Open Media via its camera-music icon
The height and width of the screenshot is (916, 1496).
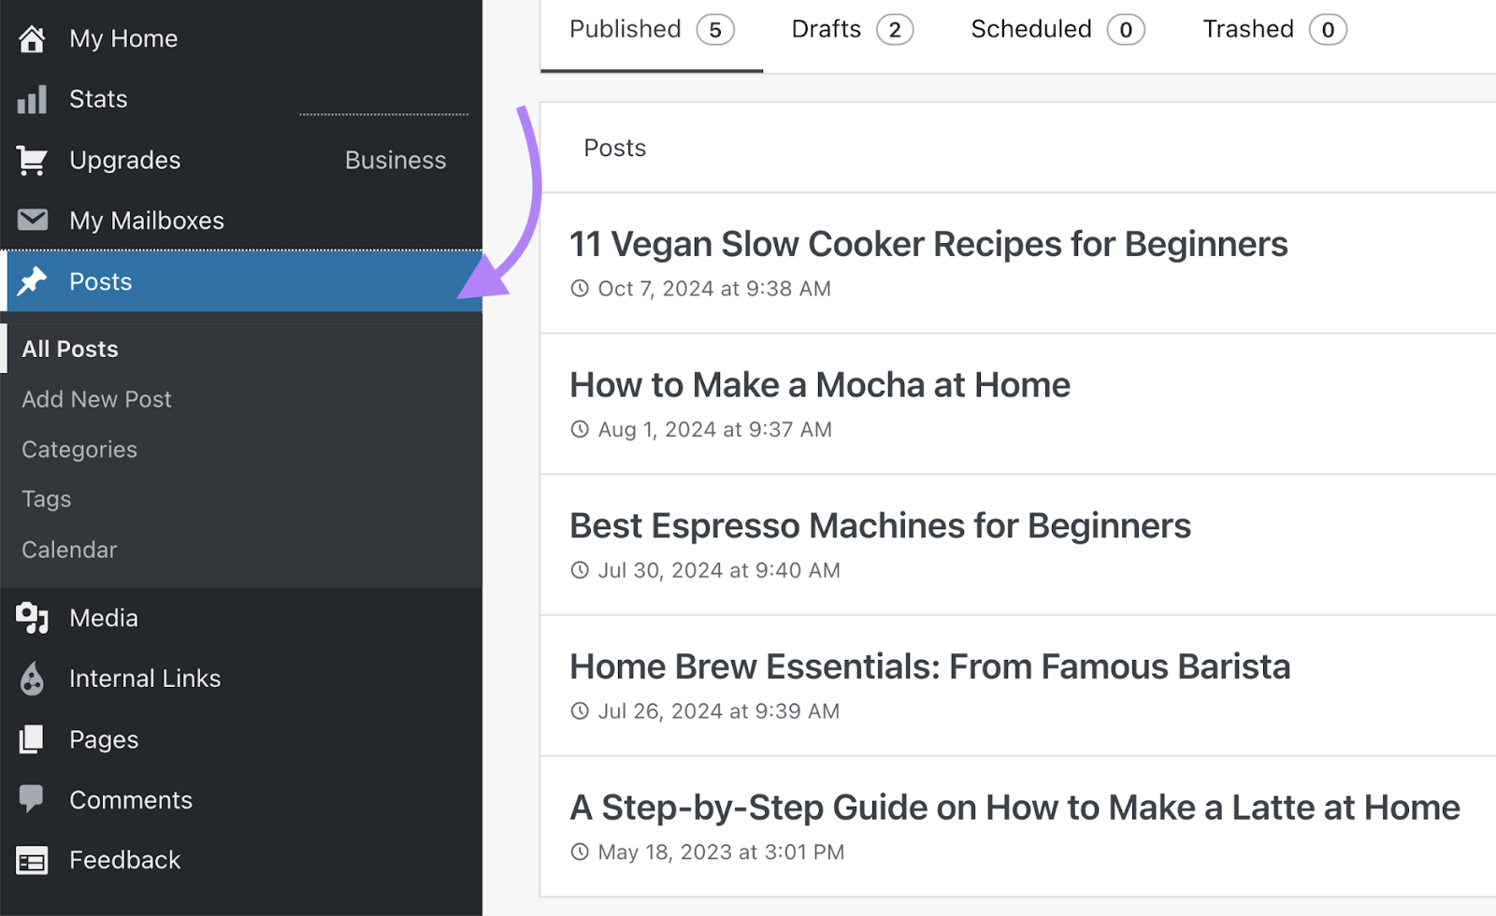[32, 618]
